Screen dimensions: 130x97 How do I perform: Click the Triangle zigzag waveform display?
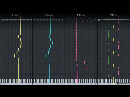click(81, 20)
